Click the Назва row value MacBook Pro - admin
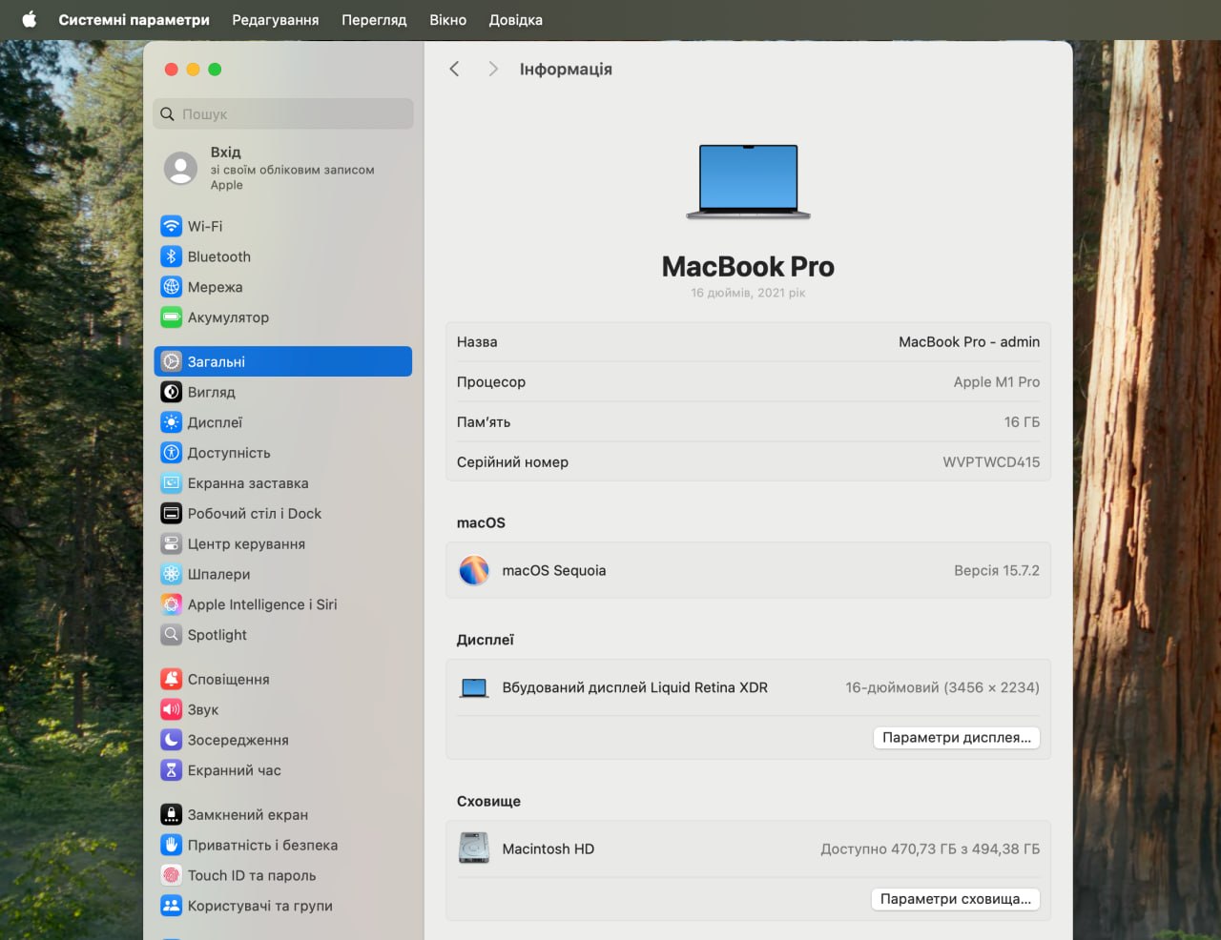 (969, 341)
